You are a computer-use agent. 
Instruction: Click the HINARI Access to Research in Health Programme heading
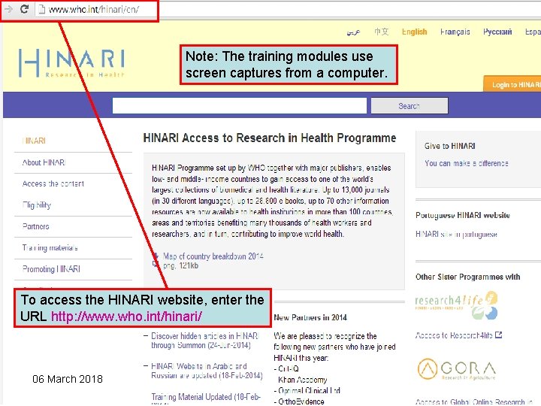270,138
